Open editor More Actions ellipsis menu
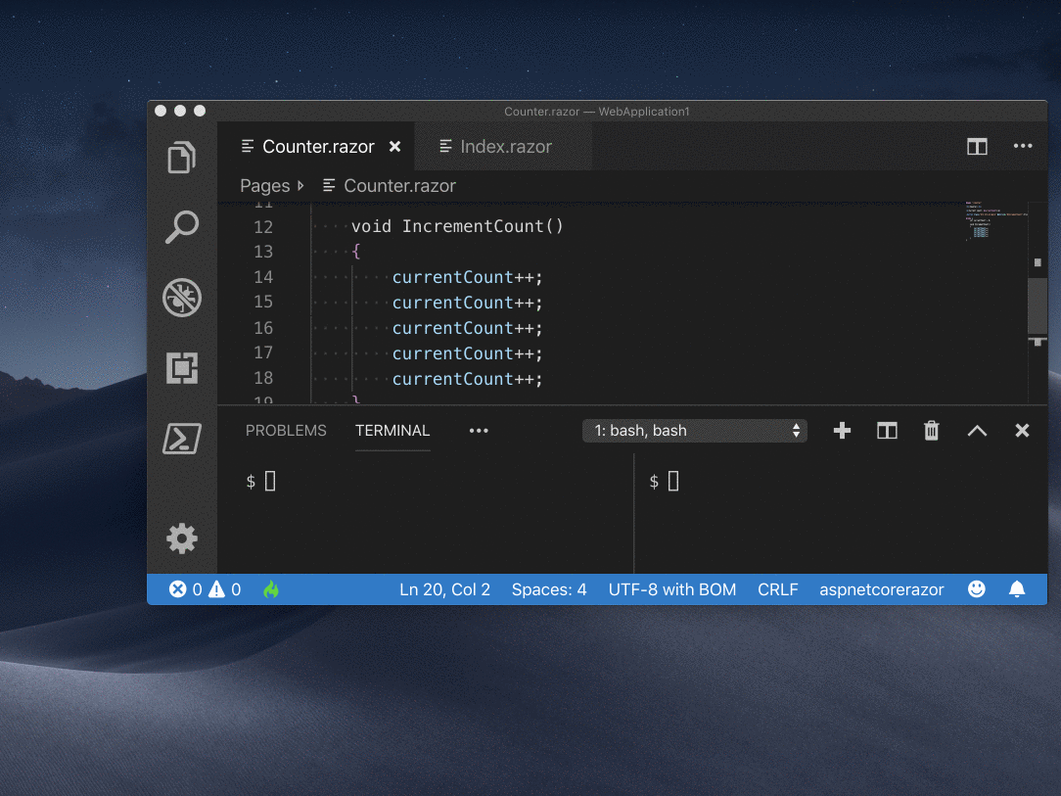The height and width of the screenshot is (796, 1061). tap(1023, 146)
